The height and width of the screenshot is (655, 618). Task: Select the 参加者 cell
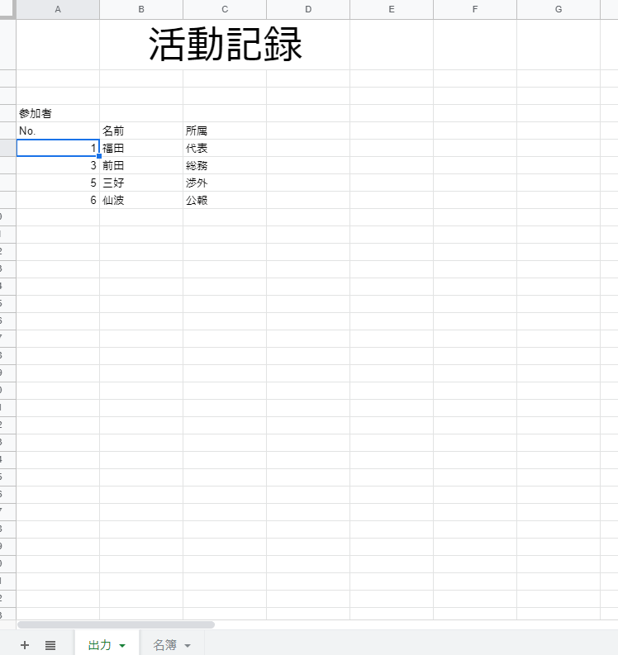(58, 113)
